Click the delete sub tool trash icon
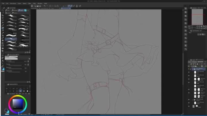The height and width of the screenshot is (116, 207). (30, 52)
